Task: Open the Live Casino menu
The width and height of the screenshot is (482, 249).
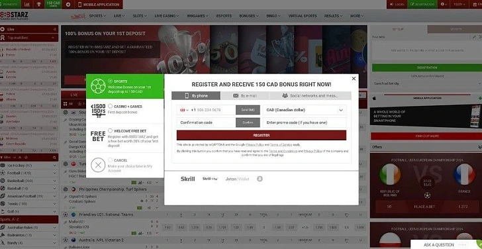Action: (167, 16)
